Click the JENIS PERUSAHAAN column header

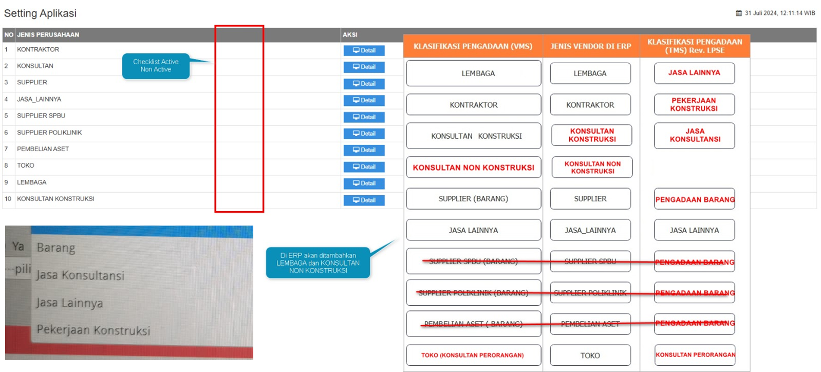[x=48, y=35]
